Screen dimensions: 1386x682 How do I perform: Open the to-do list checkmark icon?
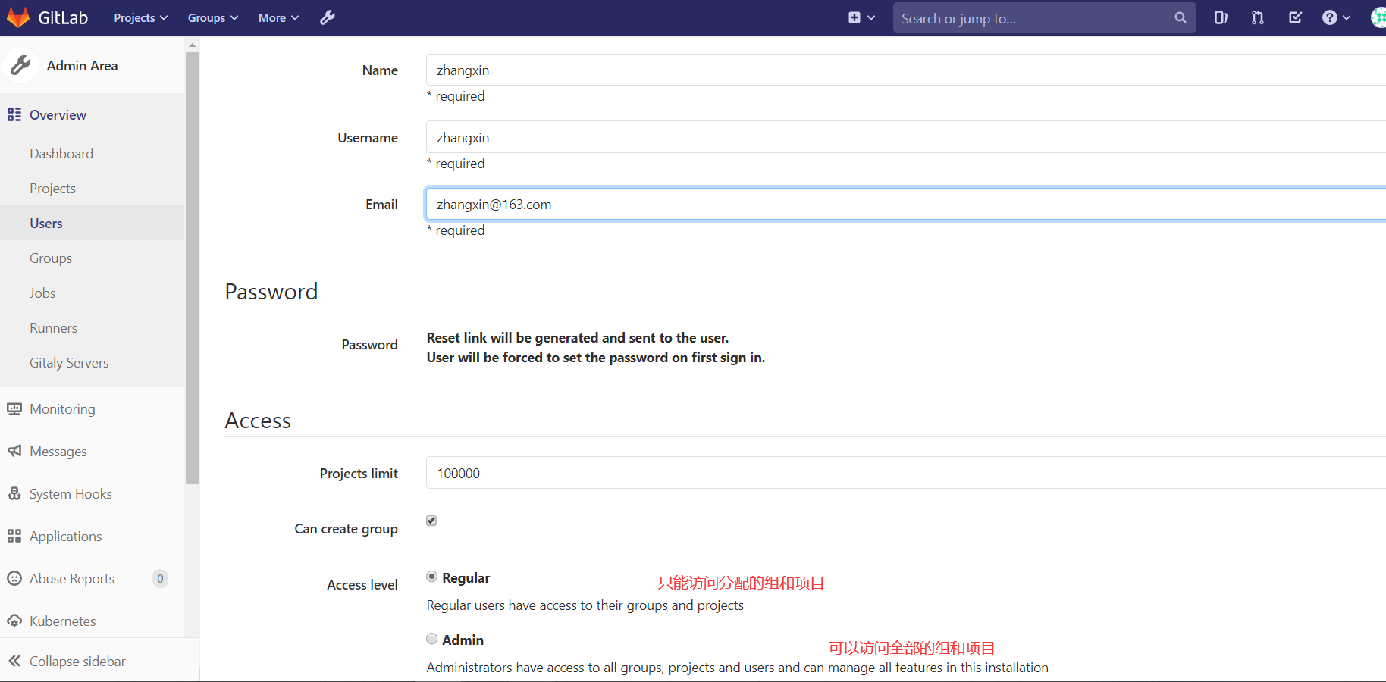point(1295,17)
